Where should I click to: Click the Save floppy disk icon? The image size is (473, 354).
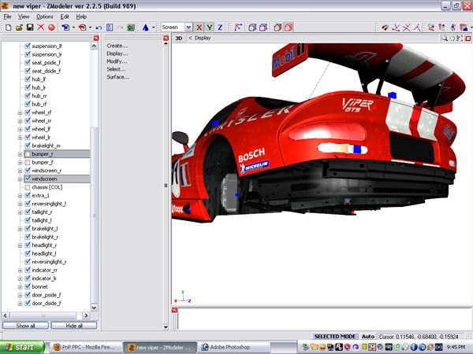29,27
